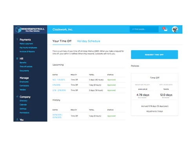Open Time off policies link
This screenshot has height=147, width=196.
click(26, 67)
